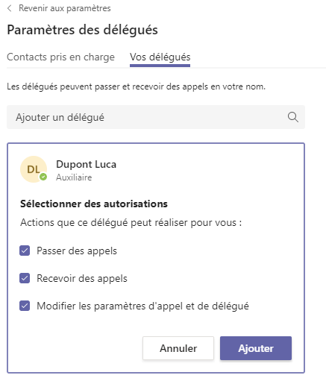Click the Passer des appels label text
Image resolution: width=326 pixels, height=381 pixels.
[x=77, y=251]
